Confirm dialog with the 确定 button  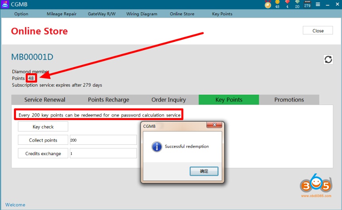coord(204,171)
